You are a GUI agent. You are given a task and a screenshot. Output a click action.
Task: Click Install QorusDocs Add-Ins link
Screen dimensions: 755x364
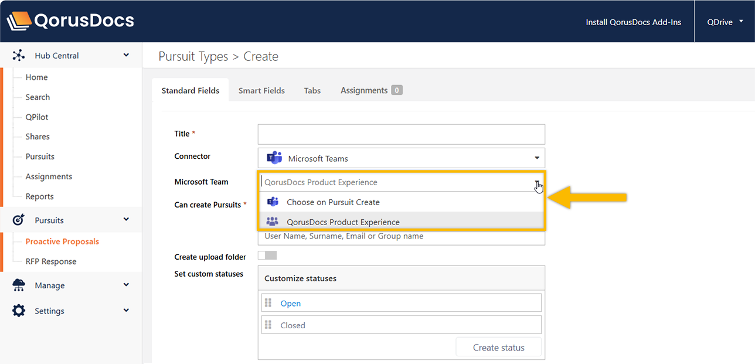click(x=633, y=22)
